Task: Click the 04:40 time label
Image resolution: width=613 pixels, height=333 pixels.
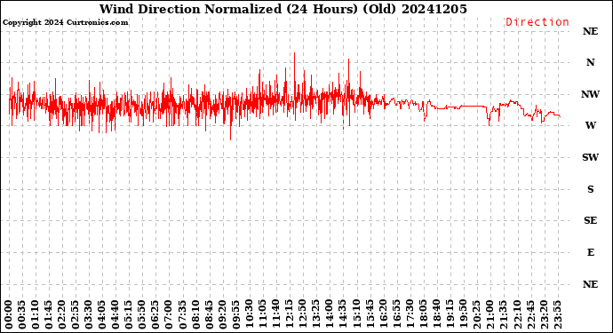Action: point(115,314)
